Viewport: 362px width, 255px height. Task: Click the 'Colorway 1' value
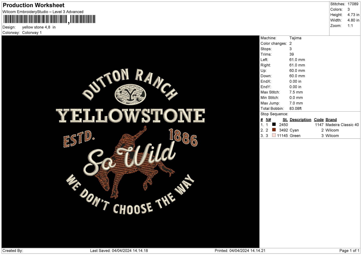pos(32,33)
